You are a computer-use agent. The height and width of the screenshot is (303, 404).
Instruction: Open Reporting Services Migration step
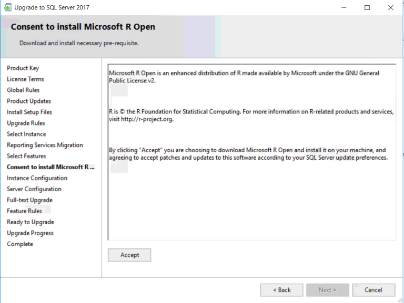45,145
